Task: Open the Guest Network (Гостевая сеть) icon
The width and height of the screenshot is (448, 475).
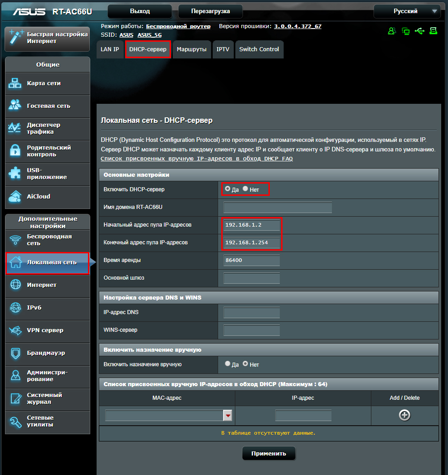Action: [x=15, y=105]
